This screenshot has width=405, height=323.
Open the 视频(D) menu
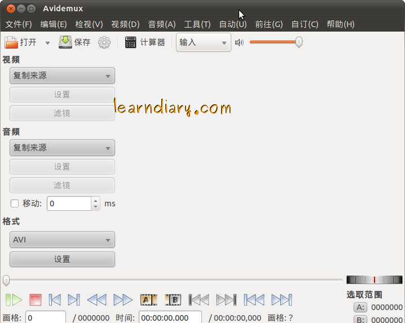125,24
